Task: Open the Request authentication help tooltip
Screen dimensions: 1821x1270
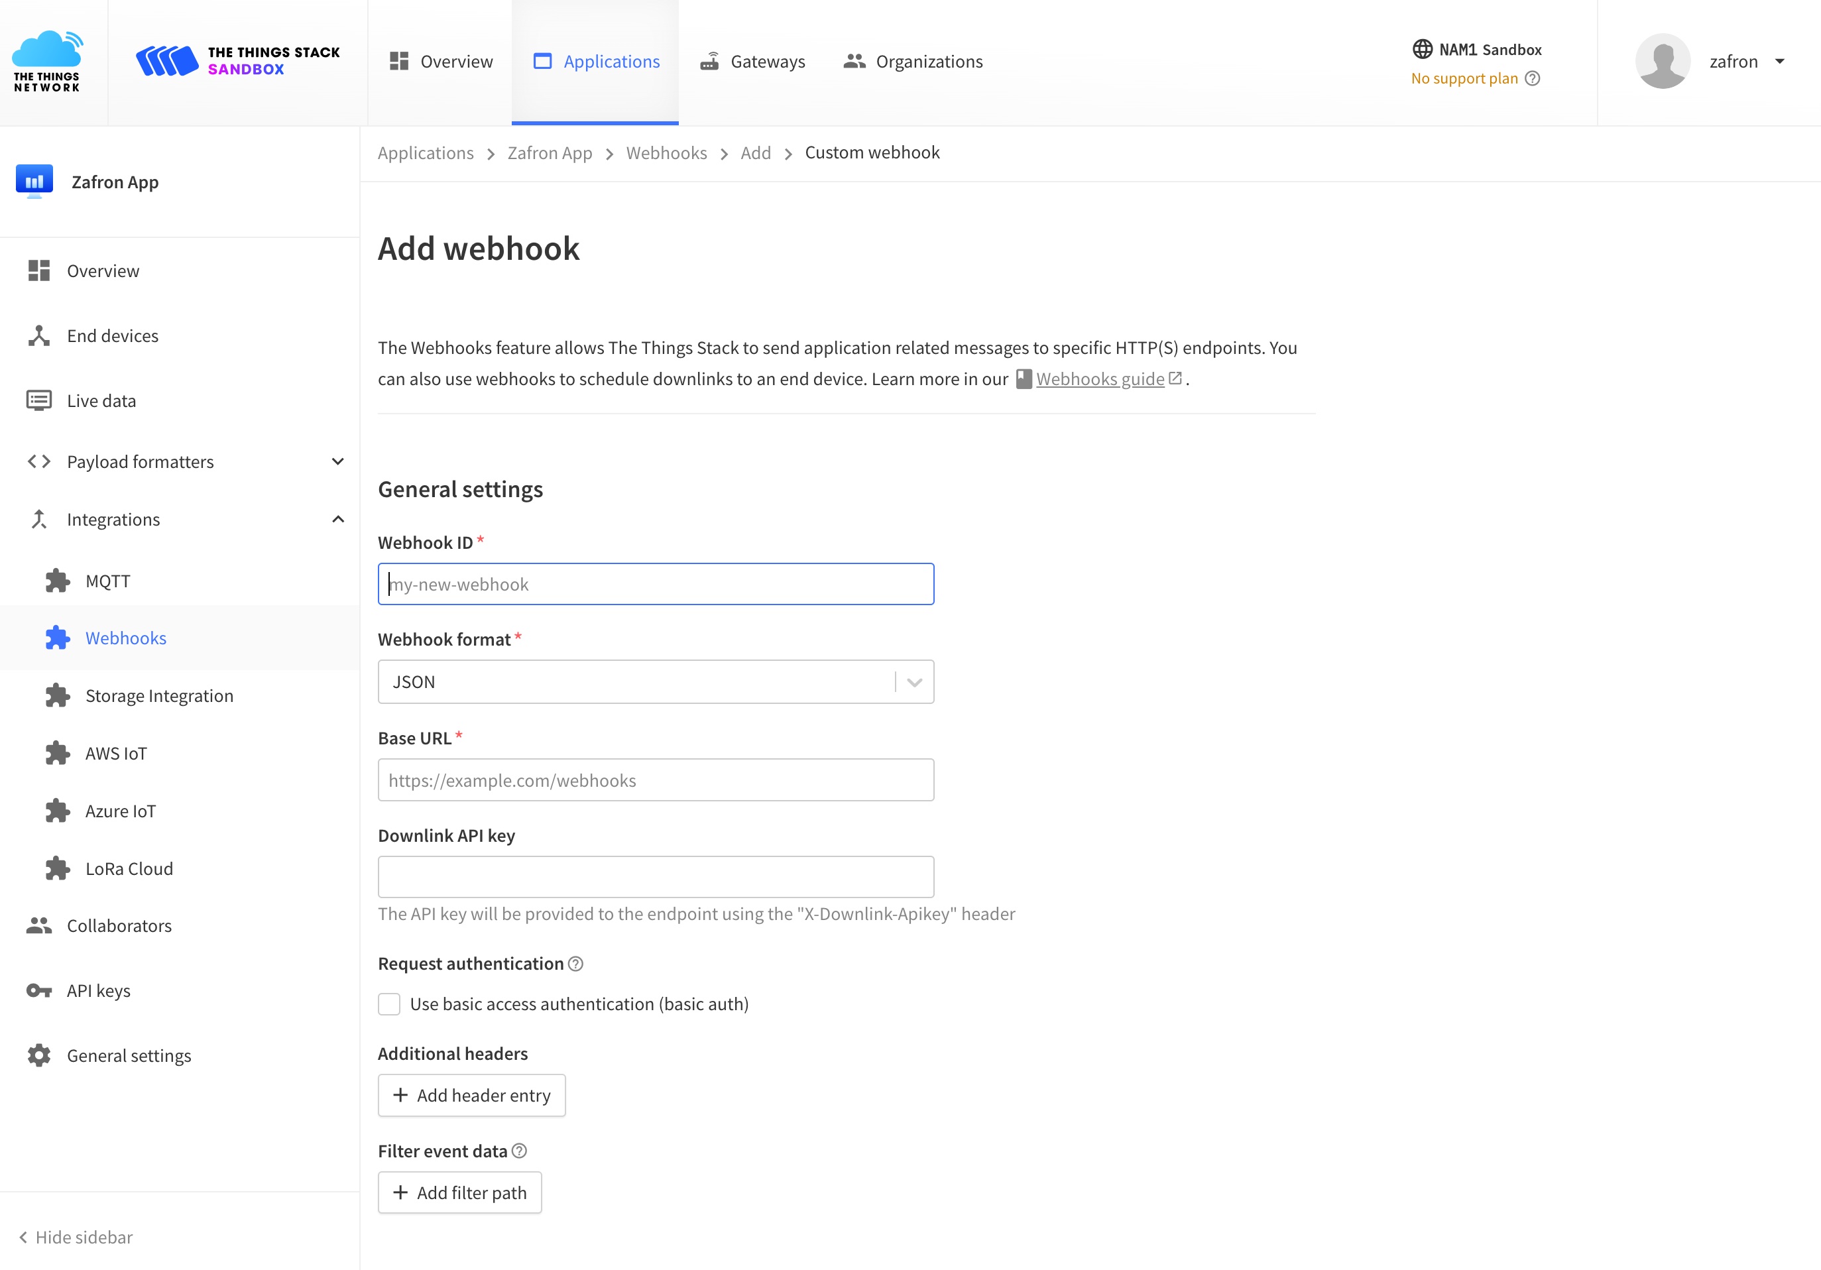Action: coord(577,963)
